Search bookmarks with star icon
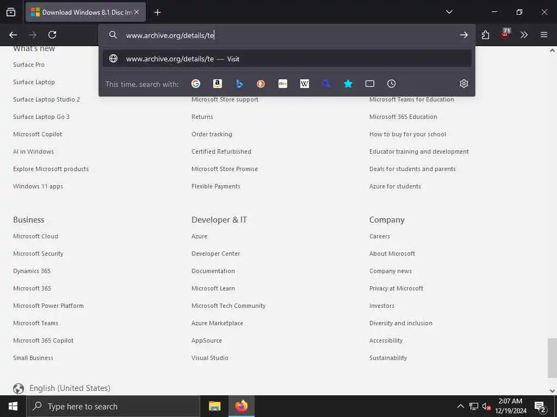Screen dimensions: 557x417 click(x=348, y=84)
